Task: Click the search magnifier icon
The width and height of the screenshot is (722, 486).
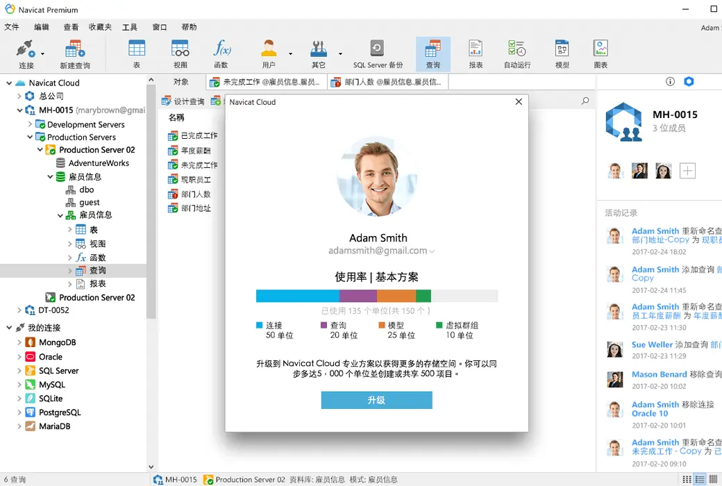Action: pos(585,101)
